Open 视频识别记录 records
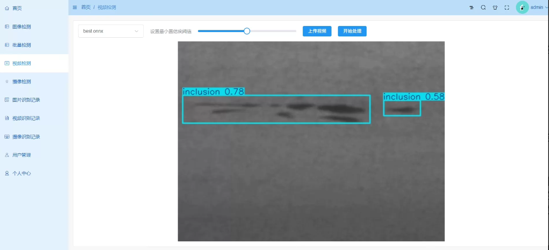The height and width of the screenshot is (250, 549). coord(34,118)
